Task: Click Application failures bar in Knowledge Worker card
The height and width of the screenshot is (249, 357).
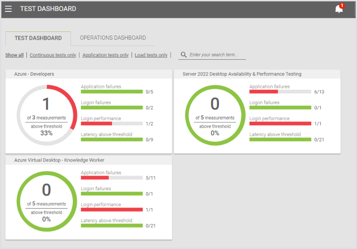Action: (112, 178)
